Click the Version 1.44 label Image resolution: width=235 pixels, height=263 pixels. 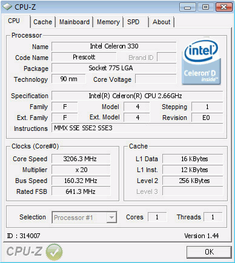click(201, 236)
